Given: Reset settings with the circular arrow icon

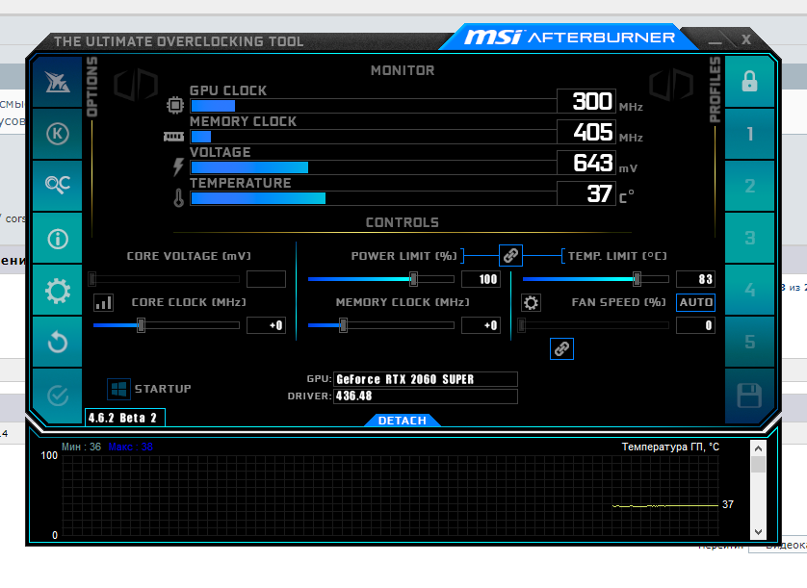Looking at the screenshot, I should 57,342.
